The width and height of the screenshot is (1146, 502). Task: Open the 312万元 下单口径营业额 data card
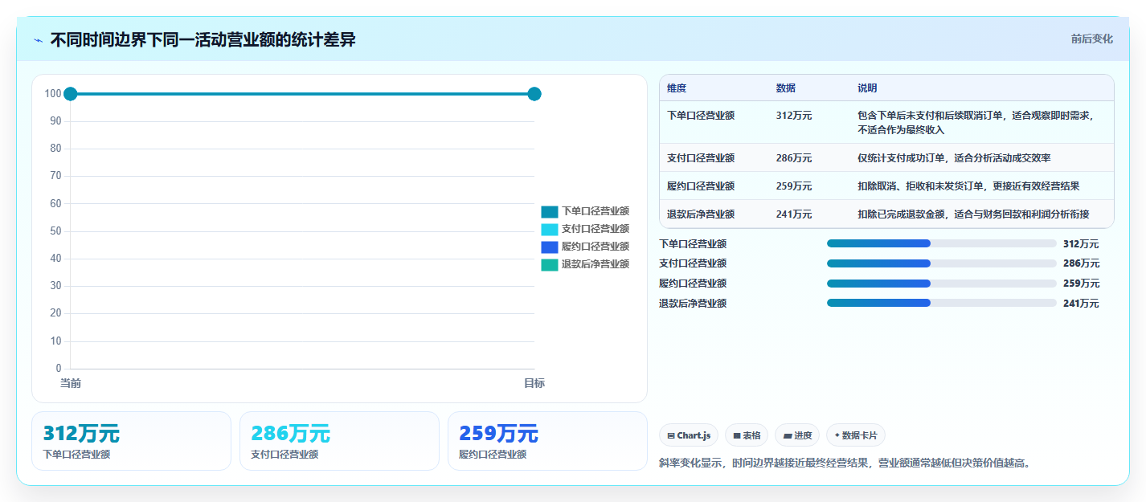131,441
